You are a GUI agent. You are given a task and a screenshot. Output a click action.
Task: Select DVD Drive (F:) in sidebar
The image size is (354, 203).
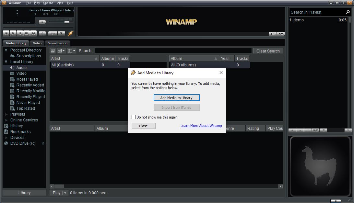point(23,143)
